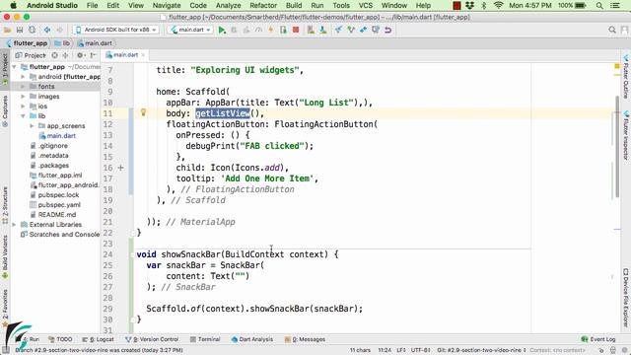Image resolution: width=631 pixels, height=355 pixels.
Task: Open the Flutter Outline side panel
Action: pos(626,76)
